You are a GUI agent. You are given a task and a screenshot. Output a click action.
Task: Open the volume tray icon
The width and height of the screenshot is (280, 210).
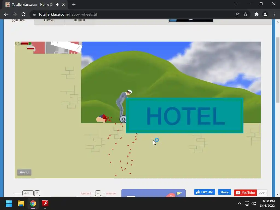tap(253, 203)
